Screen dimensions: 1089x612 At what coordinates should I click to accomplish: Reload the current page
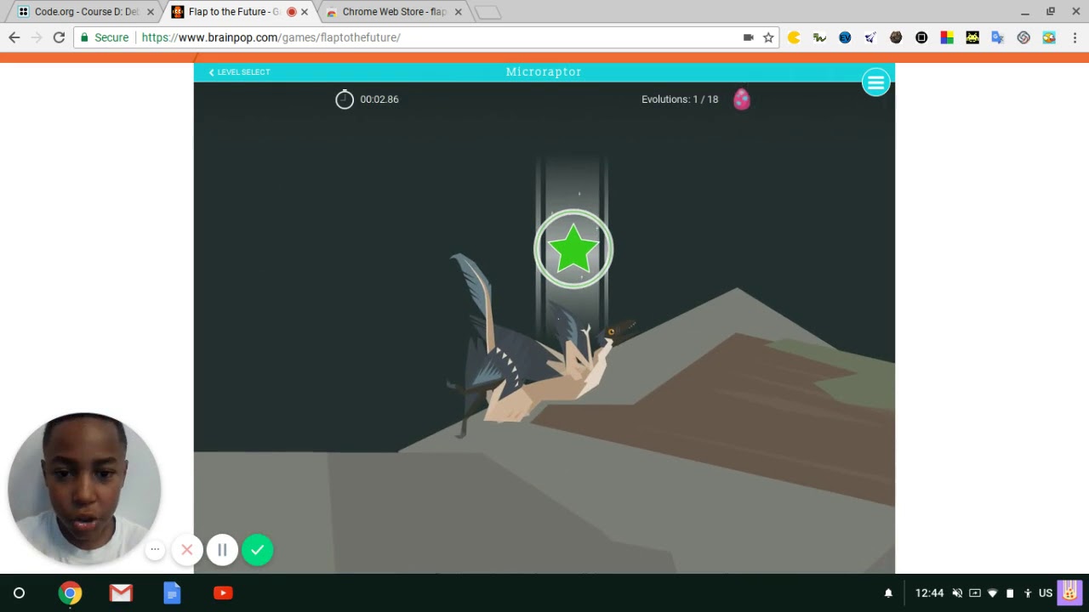coord(59,37)
